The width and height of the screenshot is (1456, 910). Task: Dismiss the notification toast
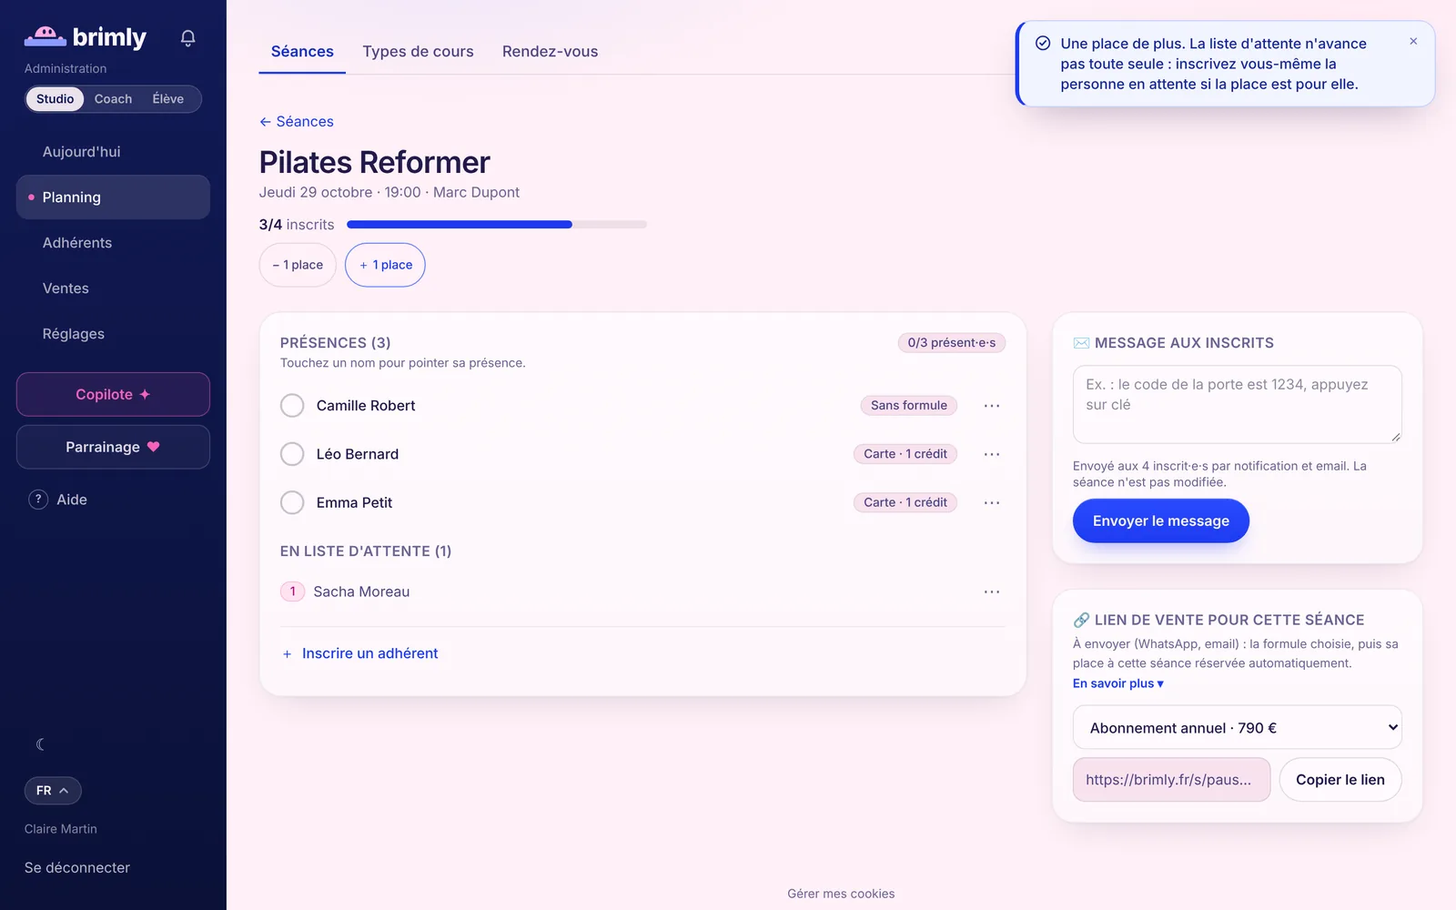[x=1413, y=41]
